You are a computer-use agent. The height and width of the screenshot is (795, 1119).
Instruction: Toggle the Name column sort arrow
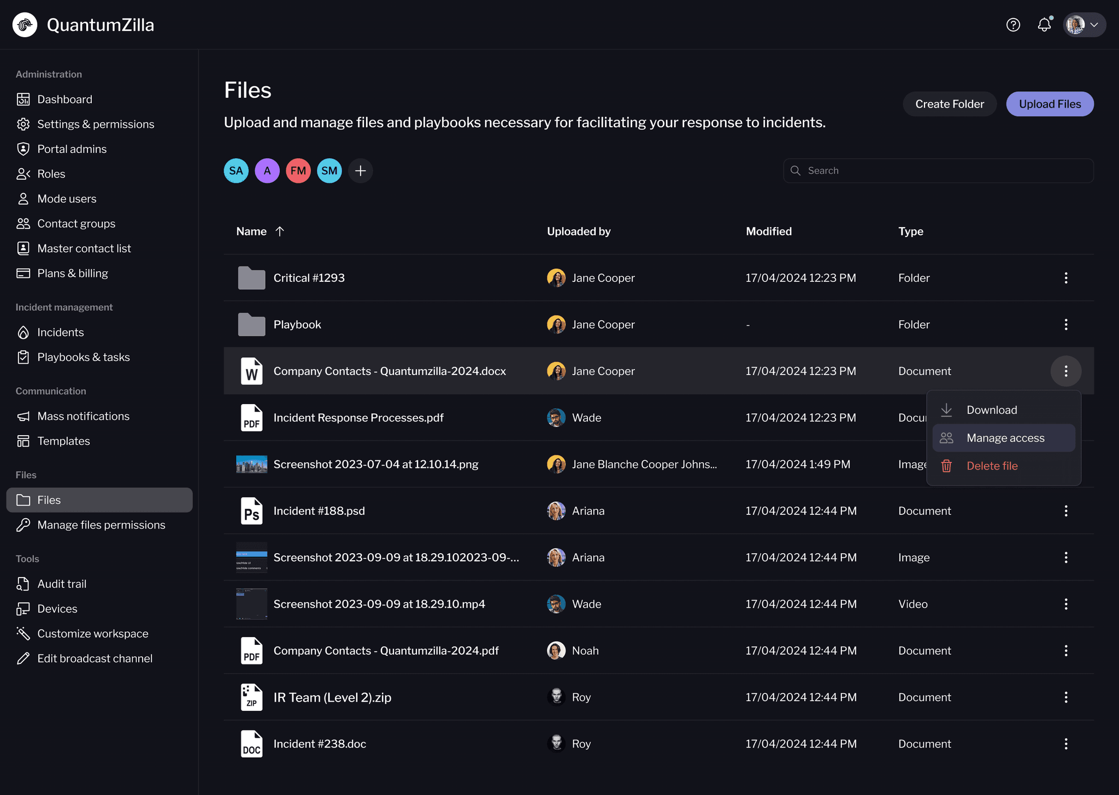point(280,232)
